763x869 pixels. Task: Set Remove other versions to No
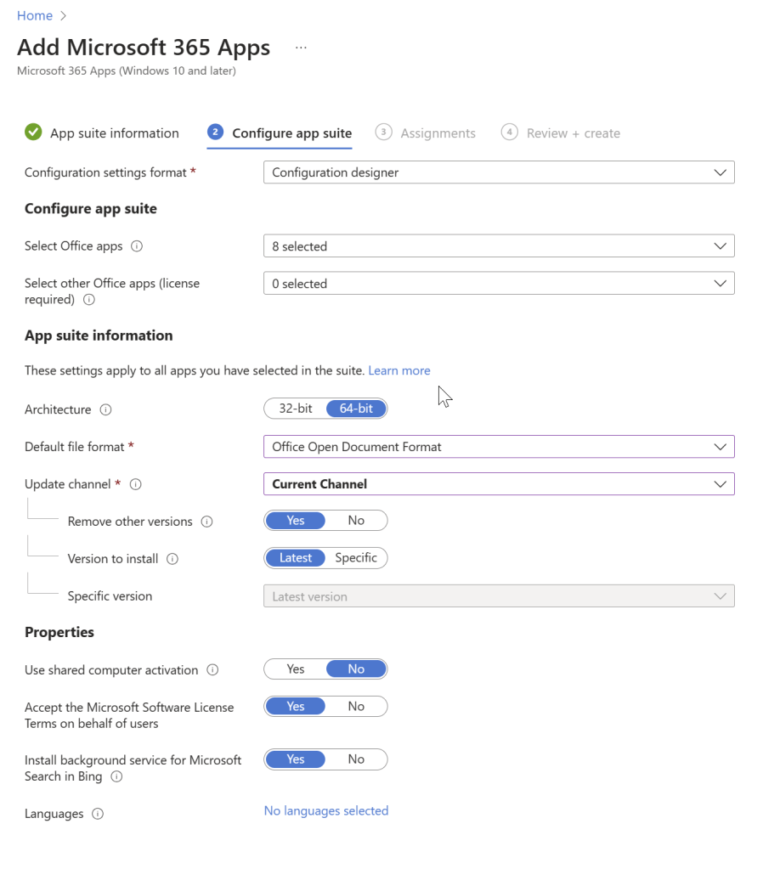coord(356,521)
